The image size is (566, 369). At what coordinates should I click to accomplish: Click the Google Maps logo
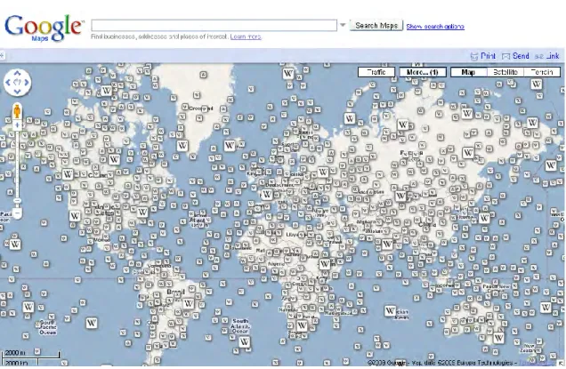[x=44, y=28]
